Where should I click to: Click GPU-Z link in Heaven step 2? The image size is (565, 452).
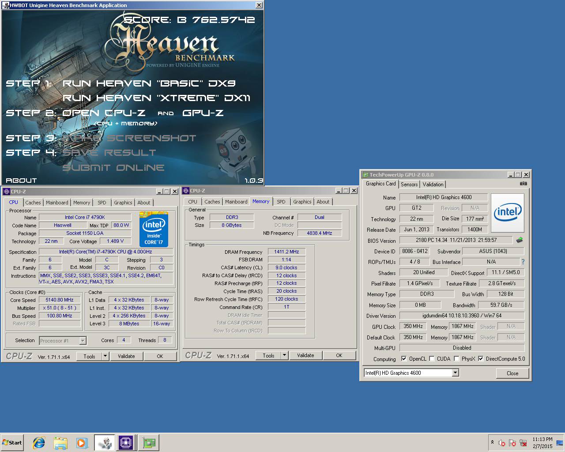click(x=203, y=113)
